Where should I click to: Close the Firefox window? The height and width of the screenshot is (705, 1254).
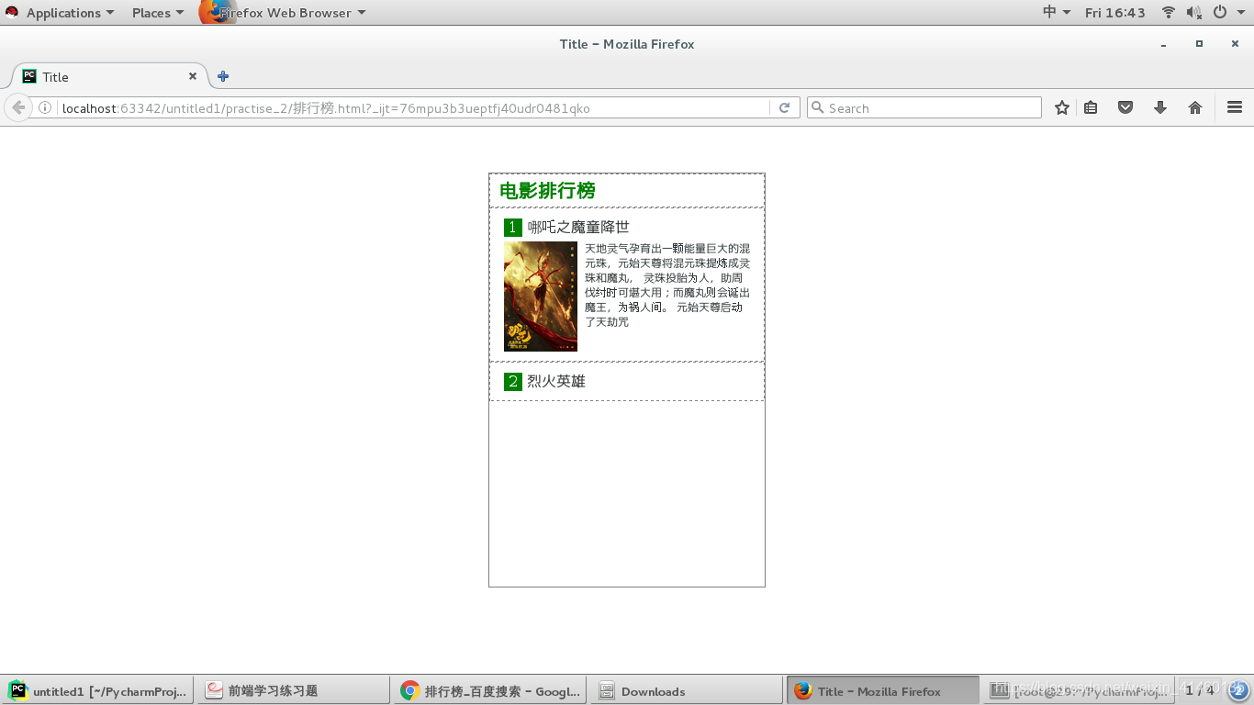pos(1235,44)
